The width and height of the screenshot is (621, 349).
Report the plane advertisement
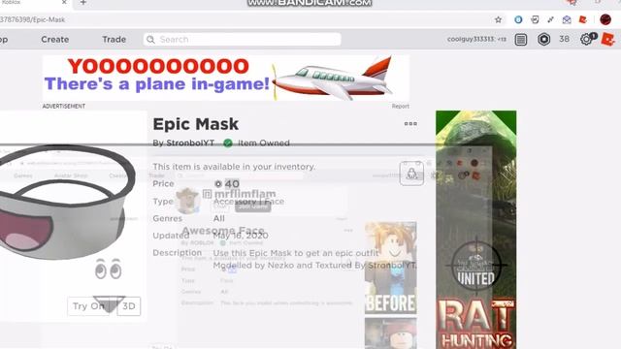pos(401,106)
